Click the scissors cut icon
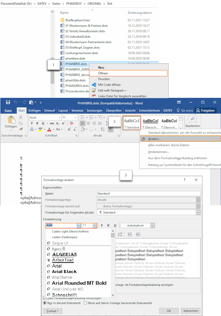Viewport: 221px width, 316px height. coord(21,117)
